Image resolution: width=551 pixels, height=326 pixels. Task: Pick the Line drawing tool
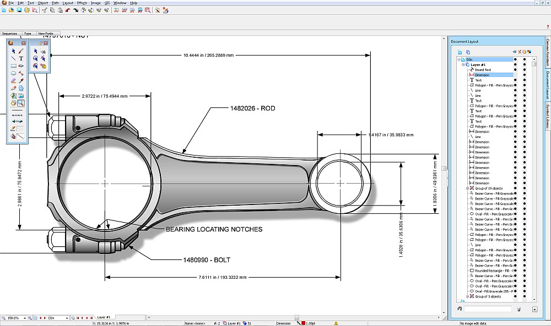click(x=13, y=58)
